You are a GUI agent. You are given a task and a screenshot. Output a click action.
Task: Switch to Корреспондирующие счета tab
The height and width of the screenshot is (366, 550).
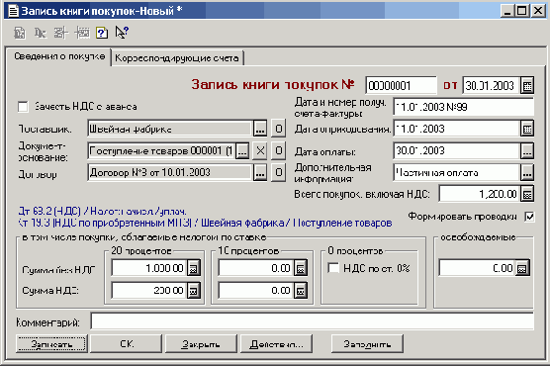pyautogui.click(x=177, y=58)
